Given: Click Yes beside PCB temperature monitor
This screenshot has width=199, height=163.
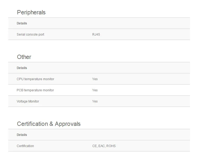Looking at the screenshot, I should click(95, 90).
